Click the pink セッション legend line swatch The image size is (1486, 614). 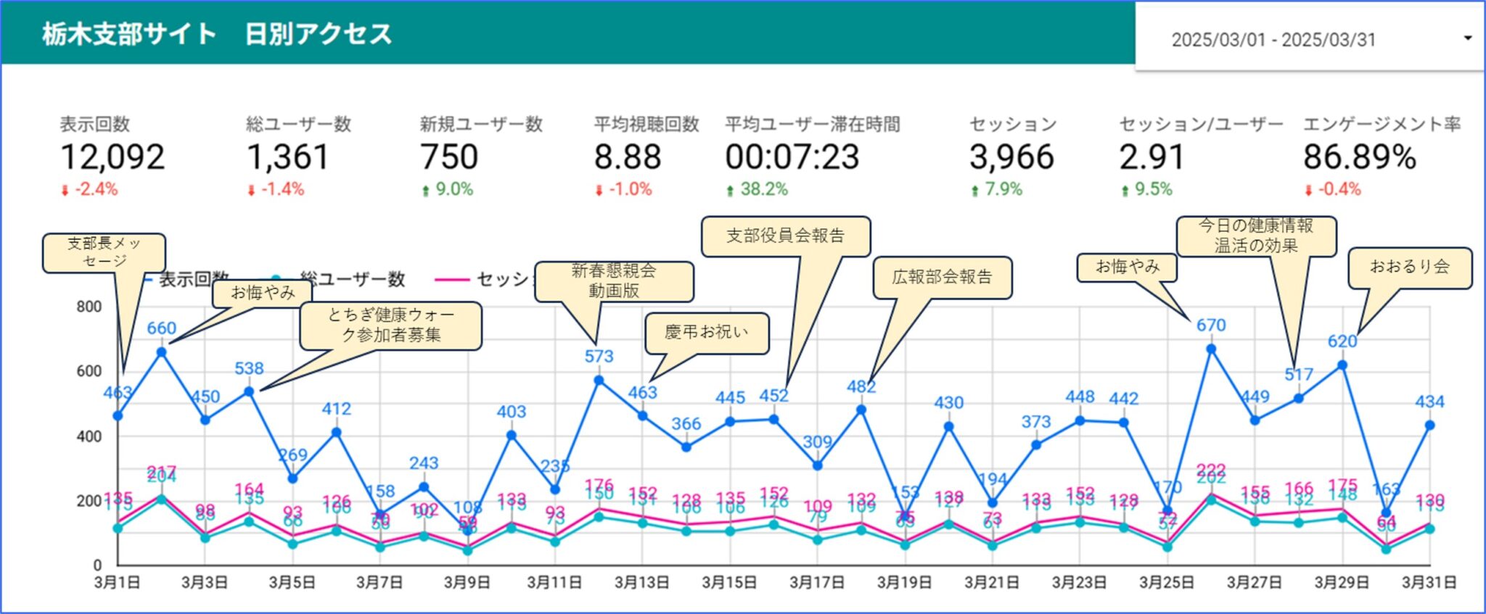tap(451, 279)
